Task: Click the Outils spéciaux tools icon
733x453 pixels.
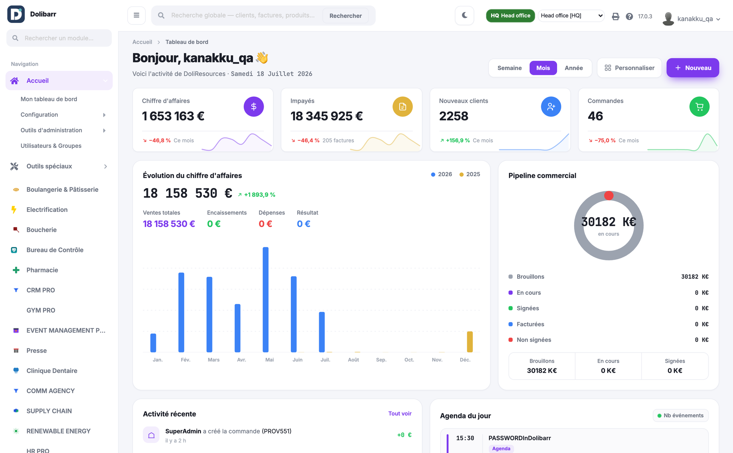Action: point(14,166)
